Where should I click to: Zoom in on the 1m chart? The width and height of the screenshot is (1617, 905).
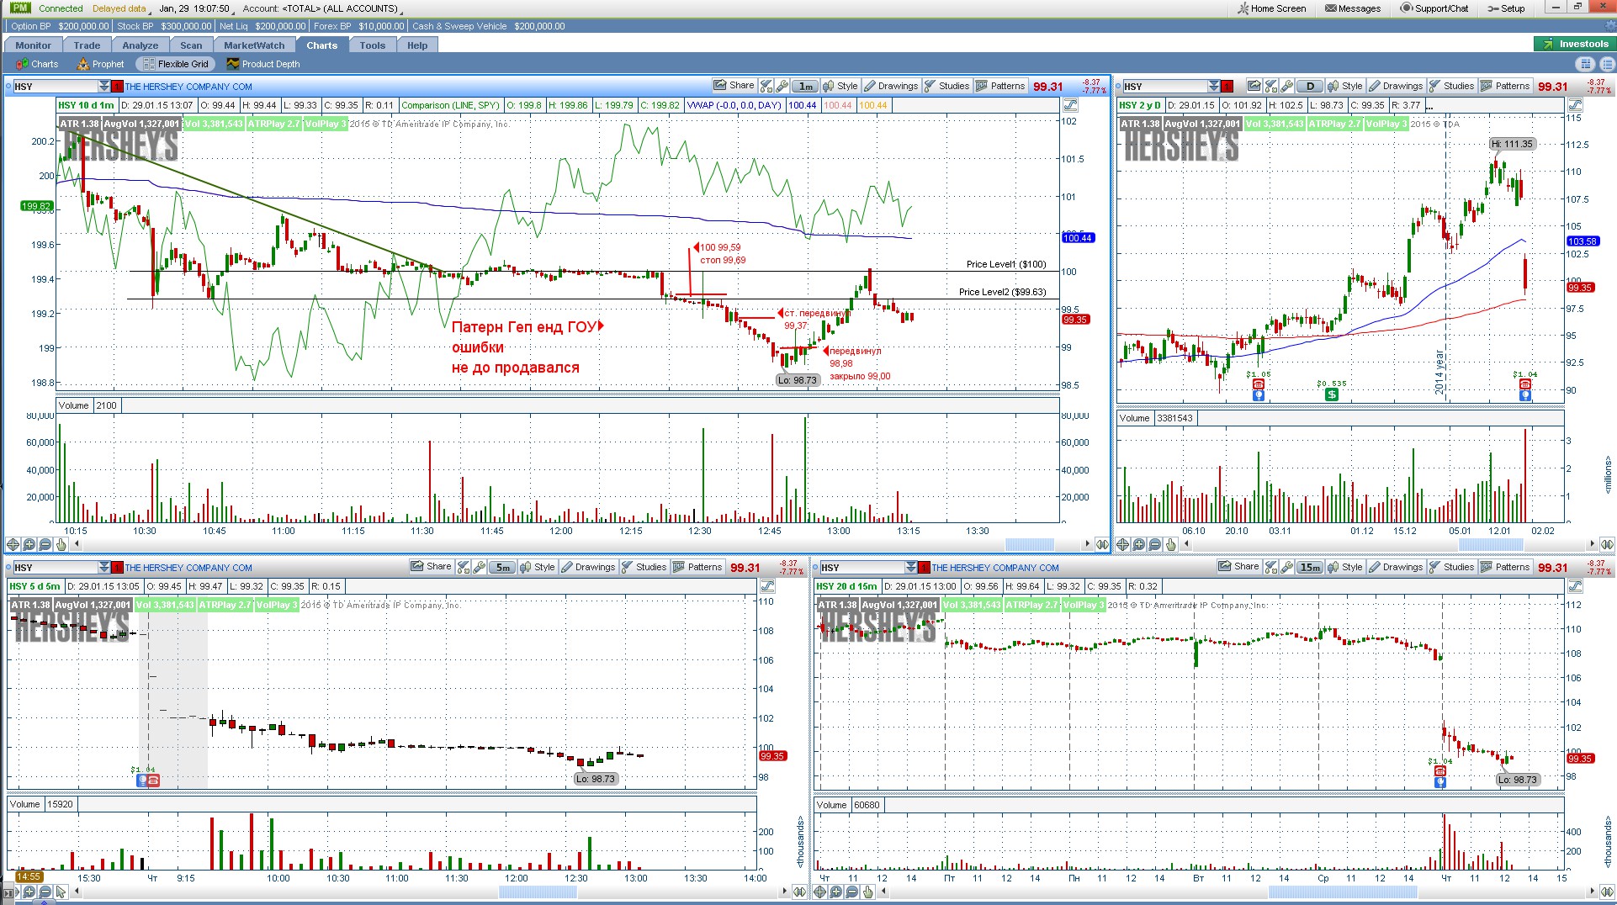click(29, 544)
